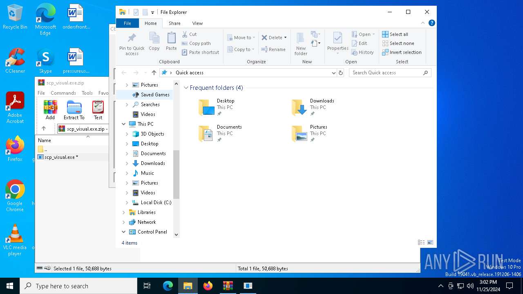Viewport: 523px width, 294px height.
Task: Open the Delete dropdown arrow
Action: tap(285, 38)
